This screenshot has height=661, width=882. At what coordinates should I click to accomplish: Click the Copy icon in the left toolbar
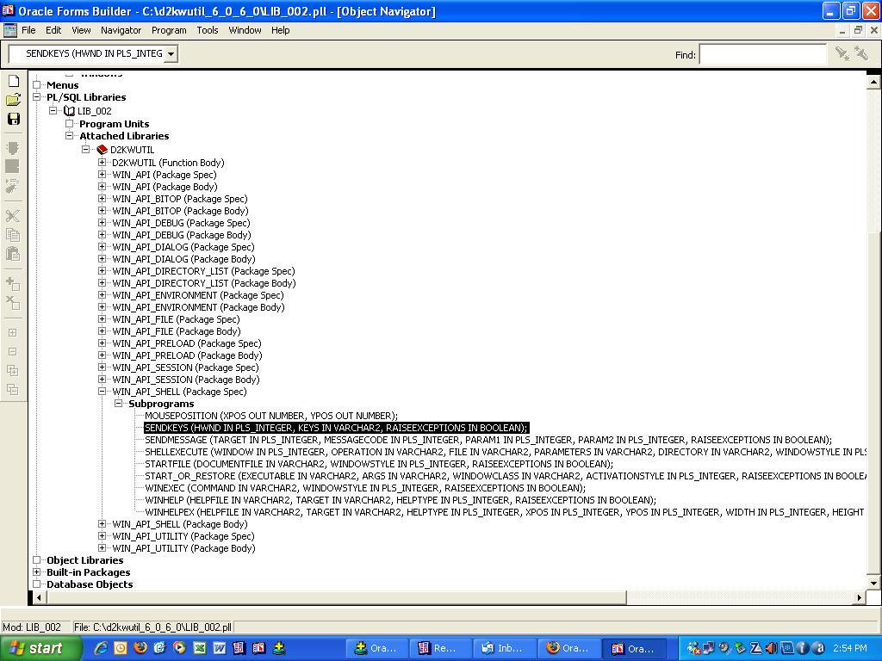tap(12, 234)
